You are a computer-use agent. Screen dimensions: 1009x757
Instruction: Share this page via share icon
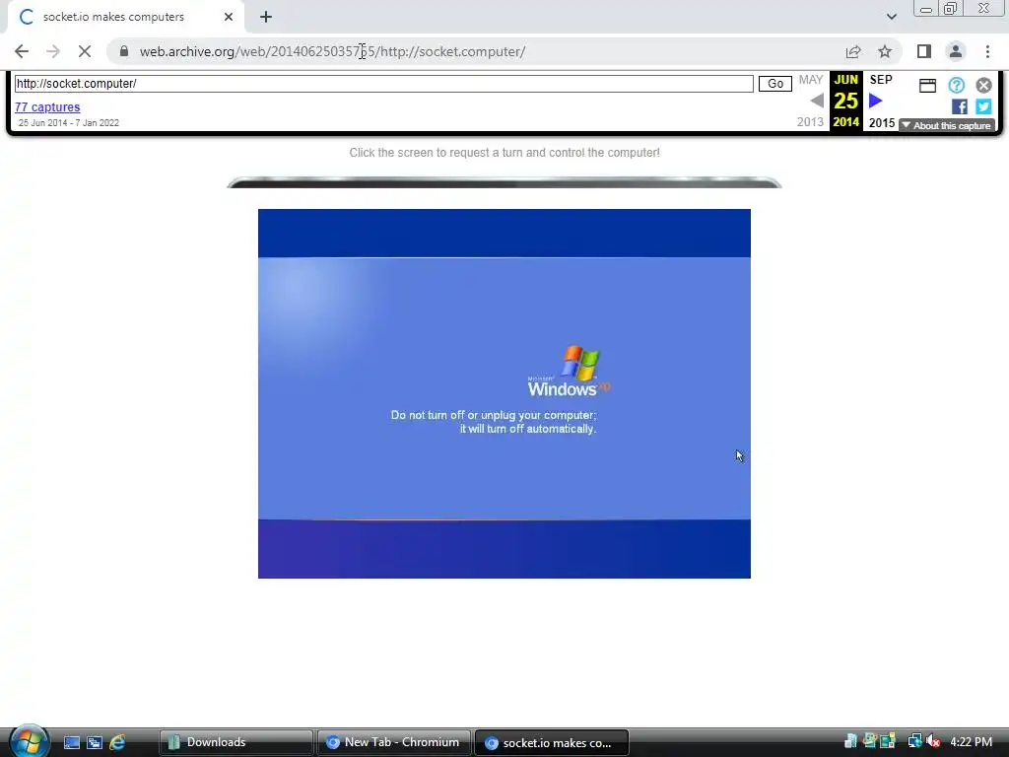click(x=853, y=51)
